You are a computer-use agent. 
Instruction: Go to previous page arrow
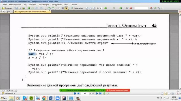pyautogui.click(x=78, y=93)
